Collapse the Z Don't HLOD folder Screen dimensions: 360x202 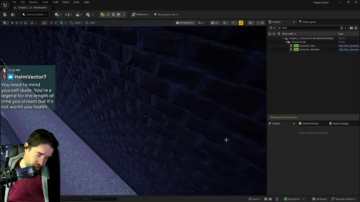[x=286, y=42]
